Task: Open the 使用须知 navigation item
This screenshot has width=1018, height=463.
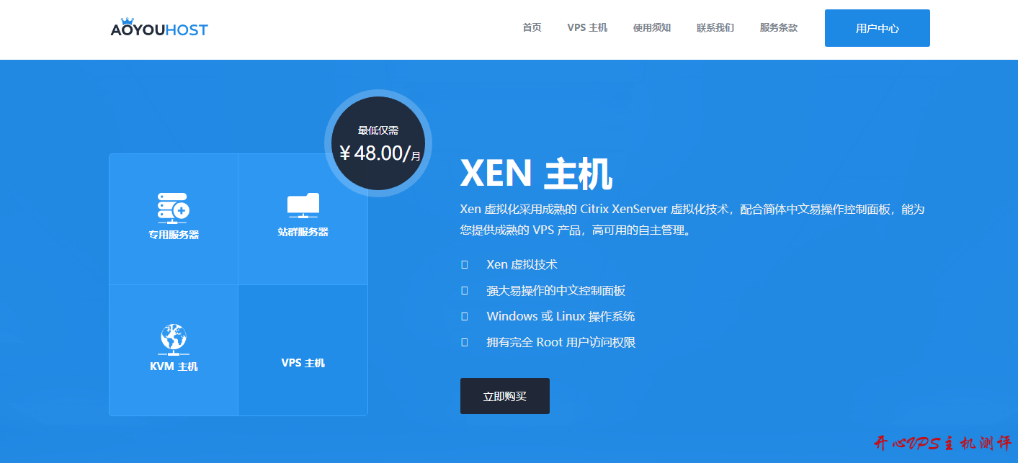Action: [x=652, y=28]
